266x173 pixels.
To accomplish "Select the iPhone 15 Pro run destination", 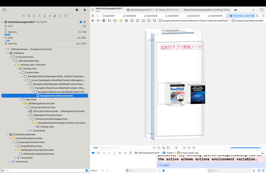I will [x=167, y=10].
